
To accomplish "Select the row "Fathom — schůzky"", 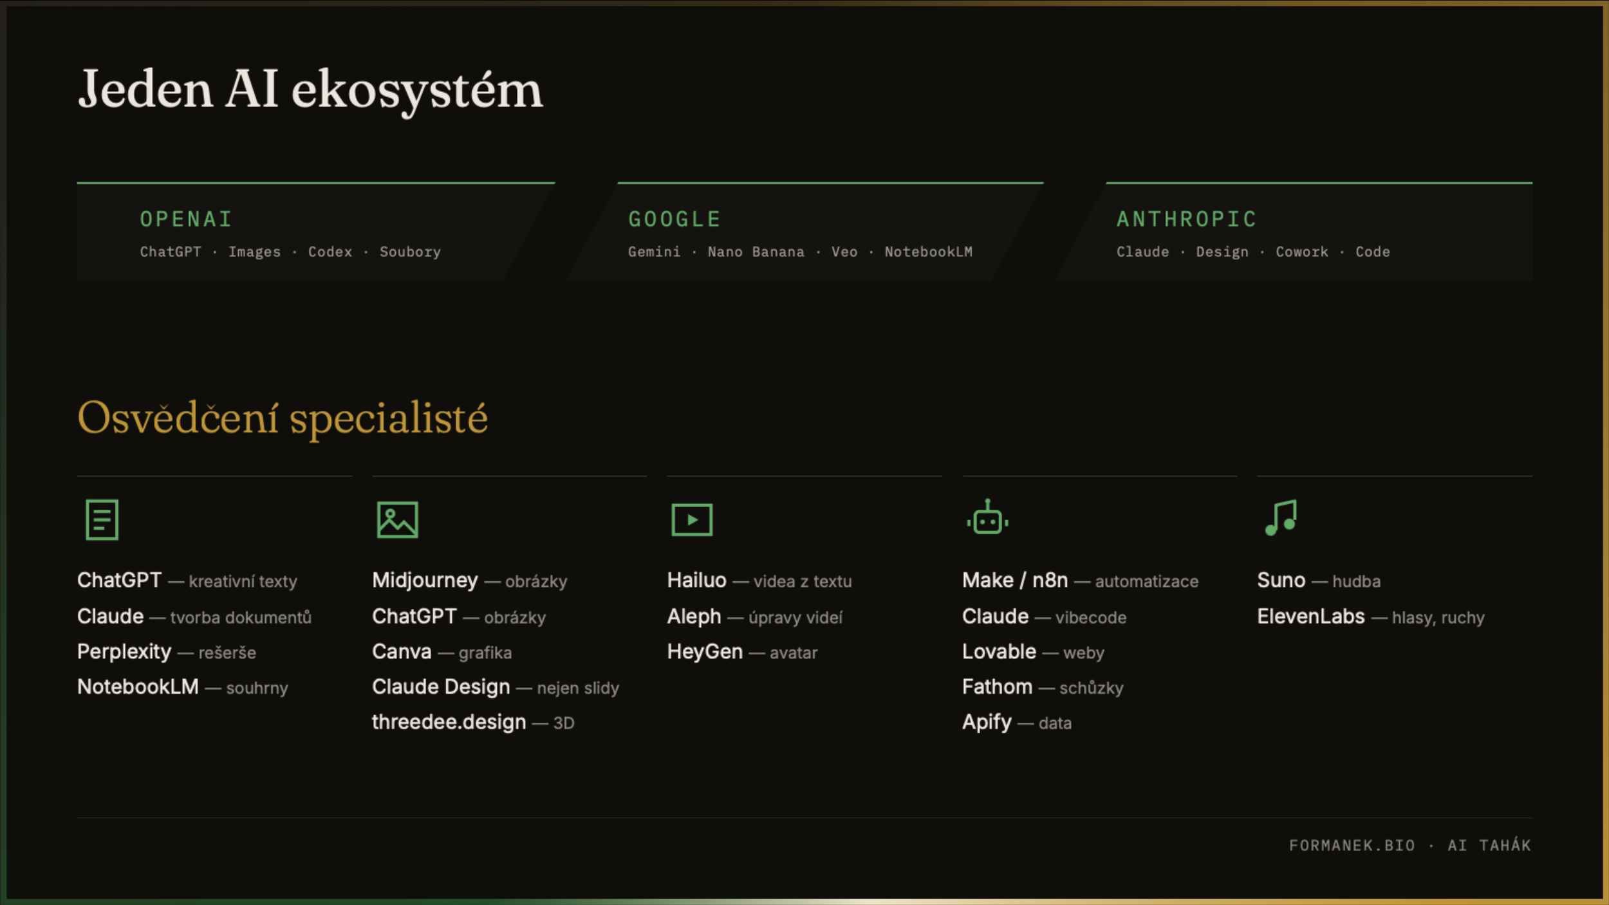I will coord(1043,687).
